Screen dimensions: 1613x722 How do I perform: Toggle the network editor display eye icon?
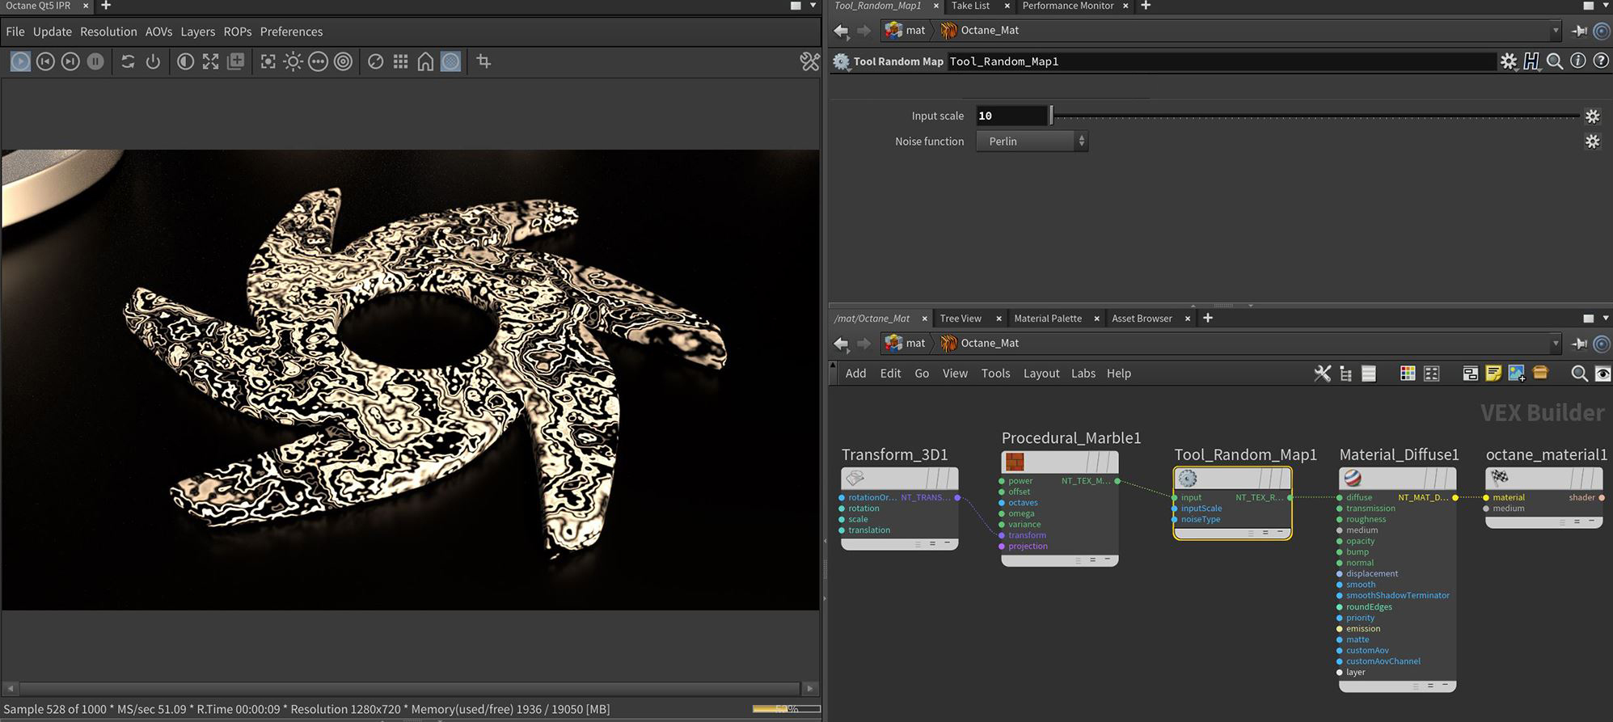1602,373
